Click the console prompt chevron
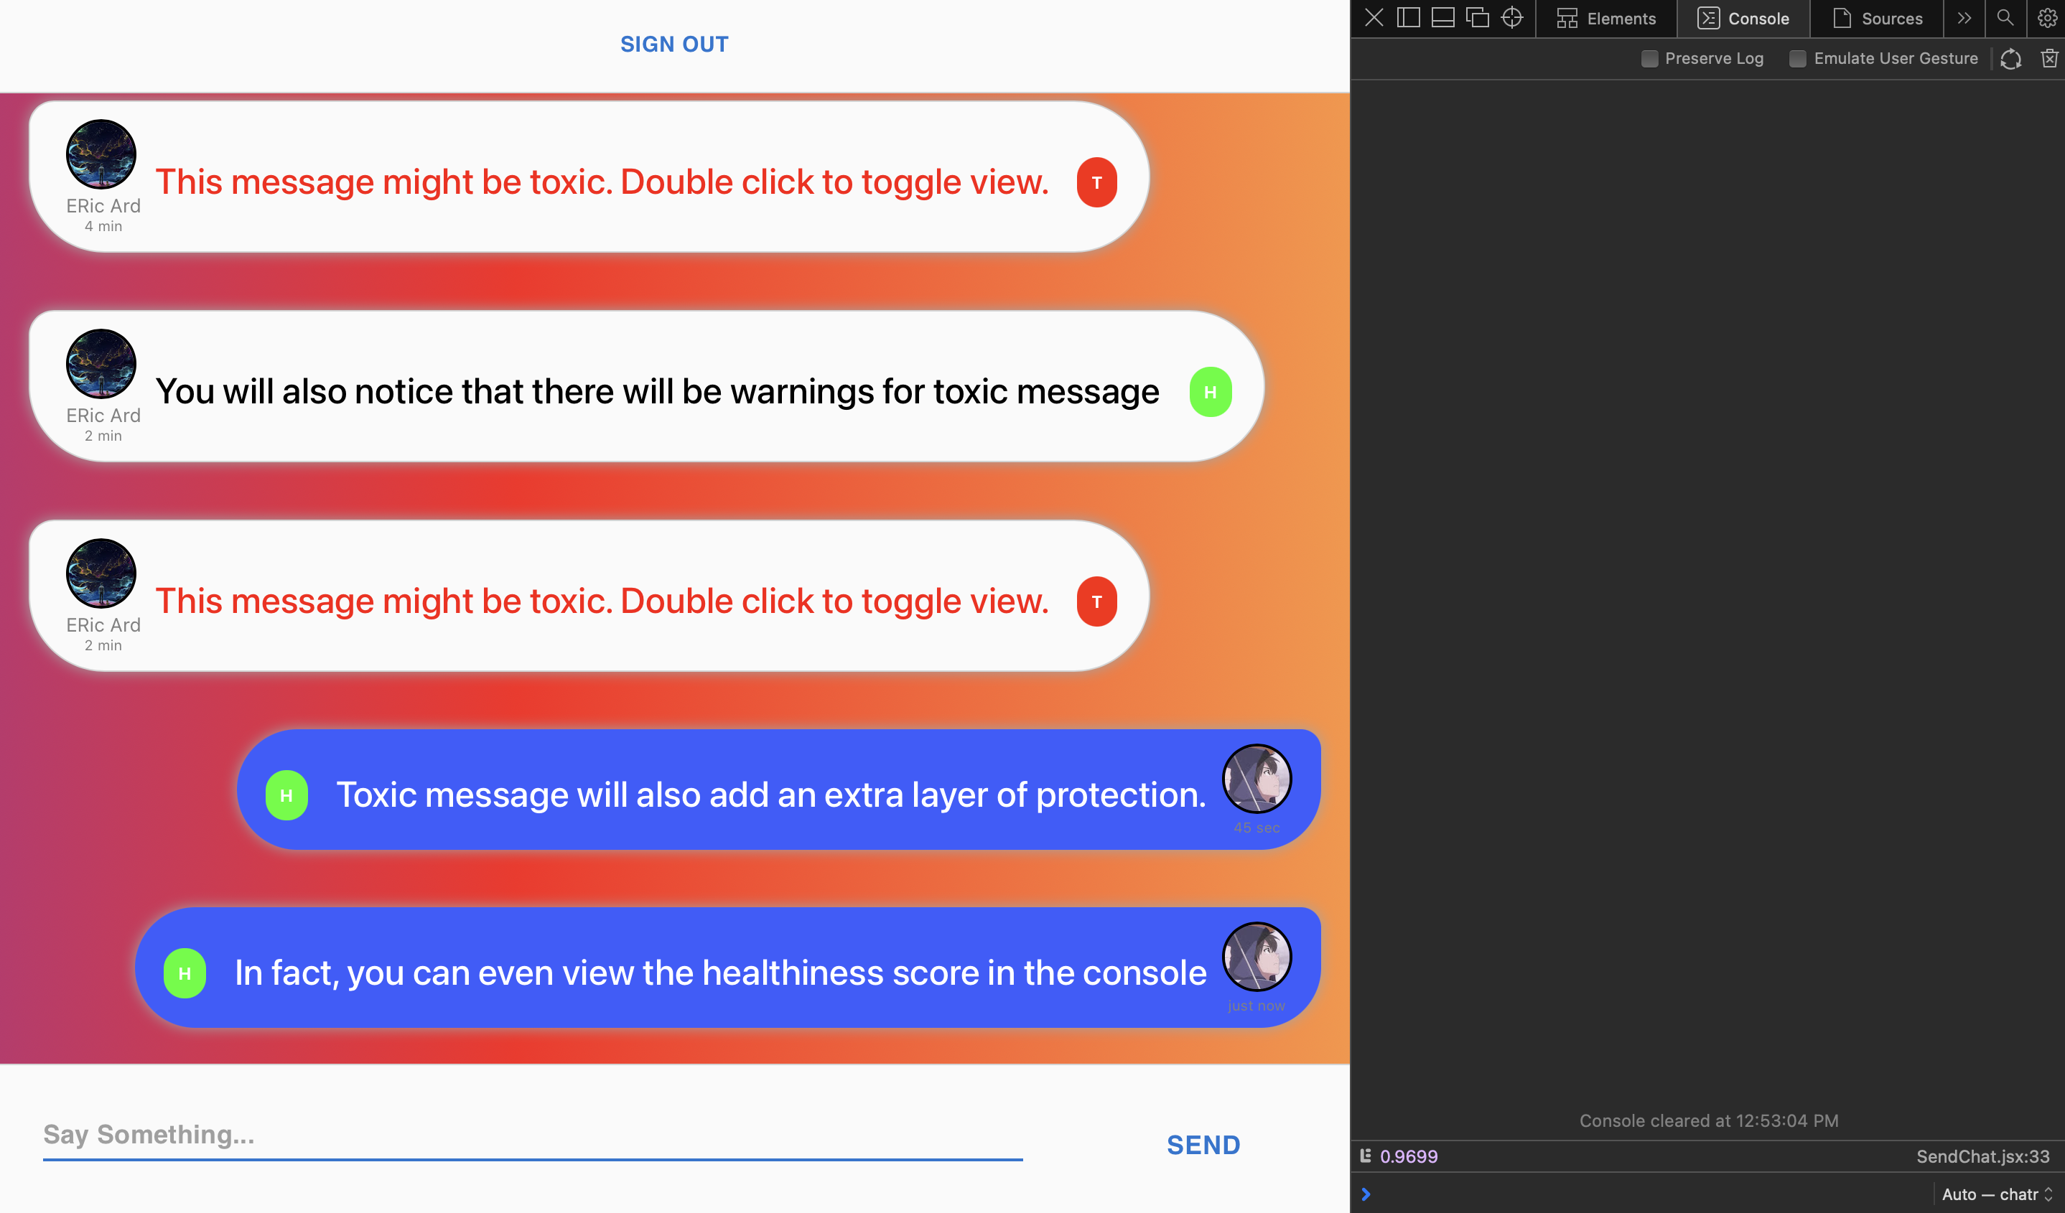Screen dimensions: 2065x1213 click(x=1366, y=1194)
